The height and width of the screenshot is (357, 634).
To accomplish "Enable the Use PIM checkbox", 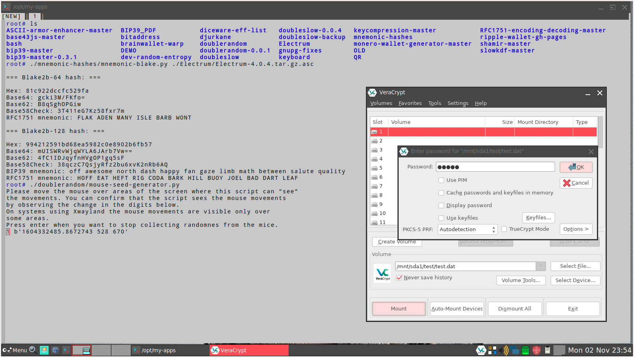I will coord(441,180).
